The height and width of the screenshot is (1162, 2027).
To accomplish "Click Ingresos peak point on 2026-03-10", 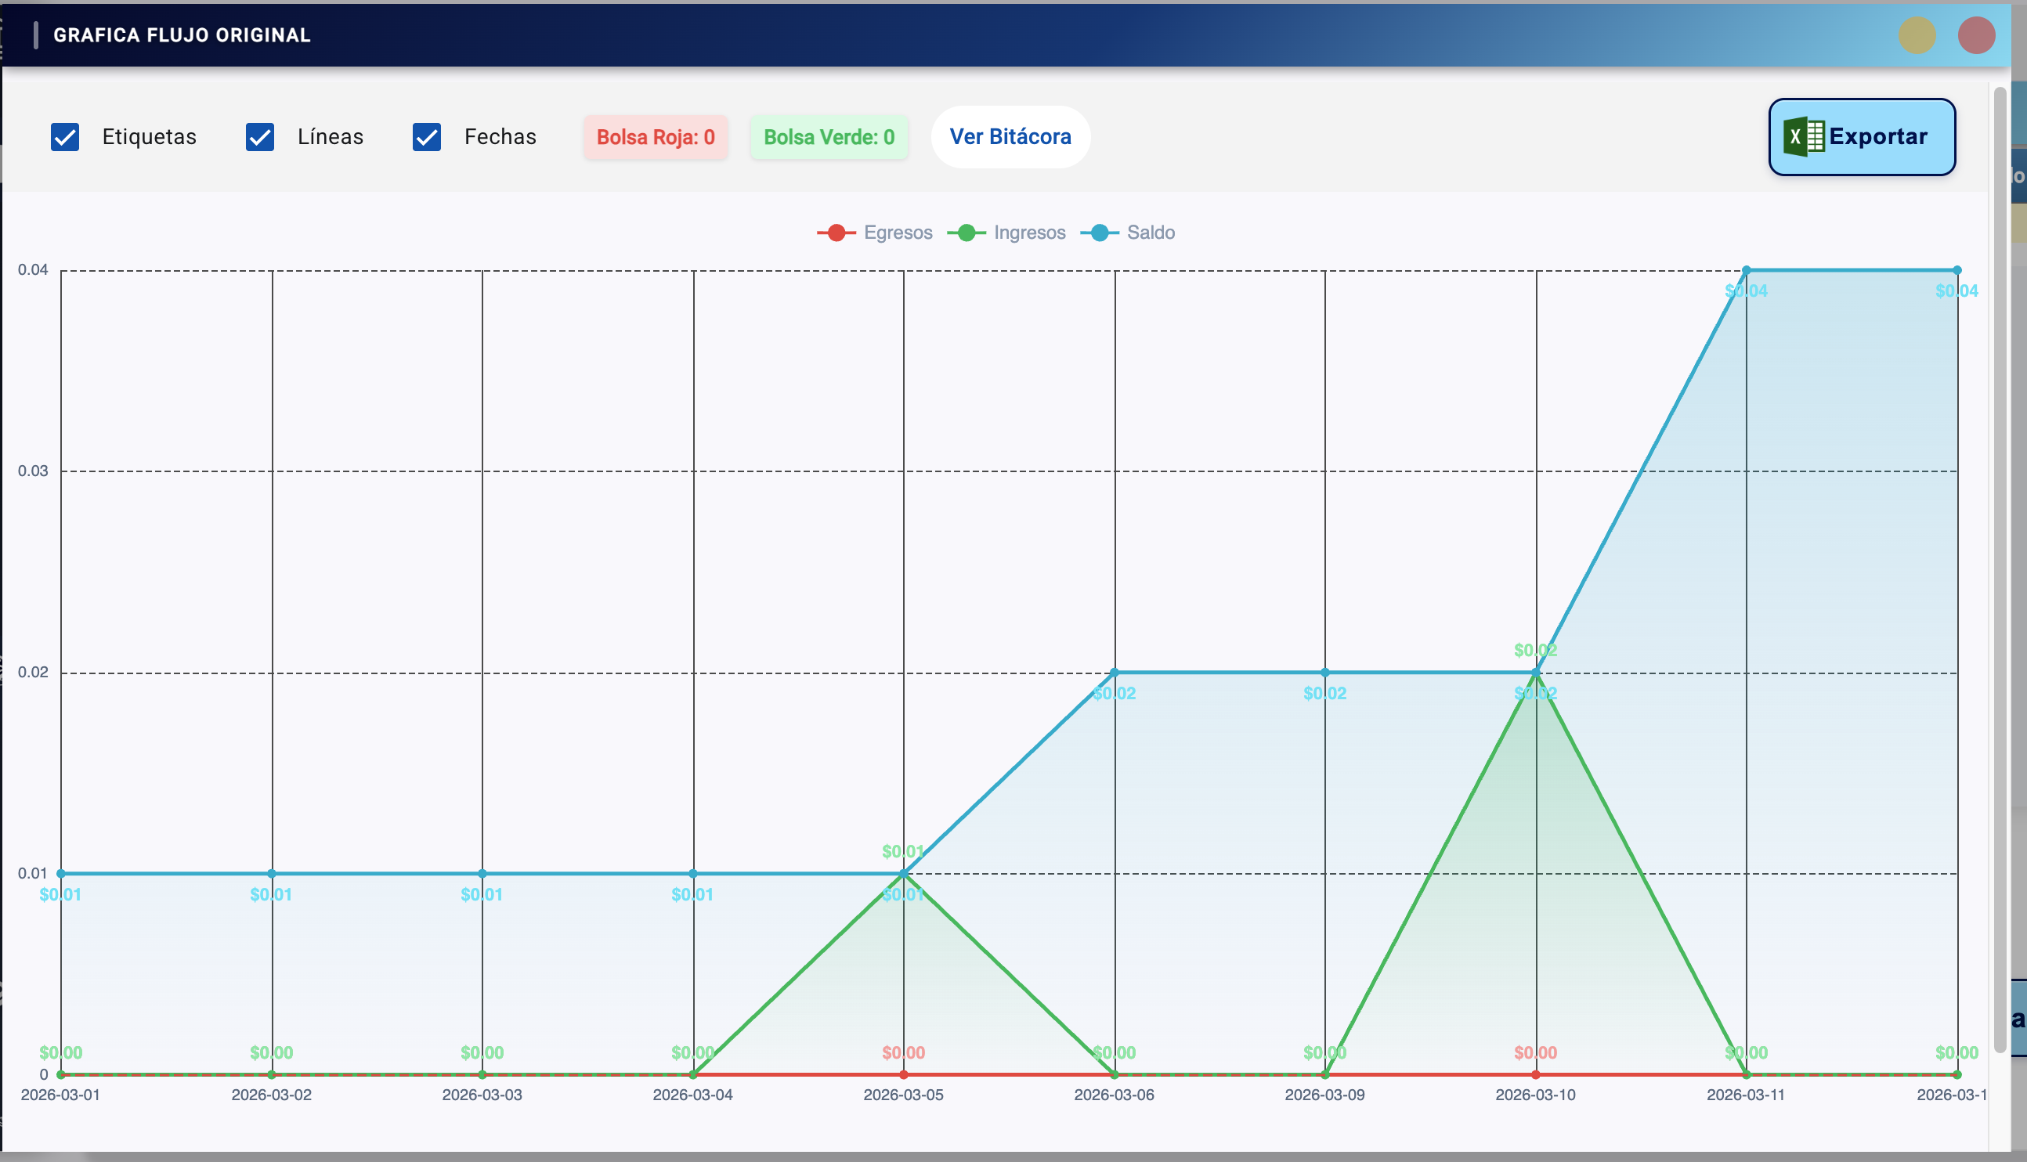I will click(x=1535, y=673).
